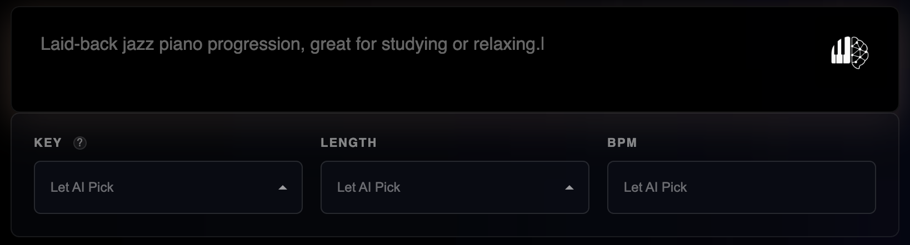Click the word "jazz" in the prompt
Viewport: 910px width, 245px height.
pyautogui.click(x=138, y=44)
